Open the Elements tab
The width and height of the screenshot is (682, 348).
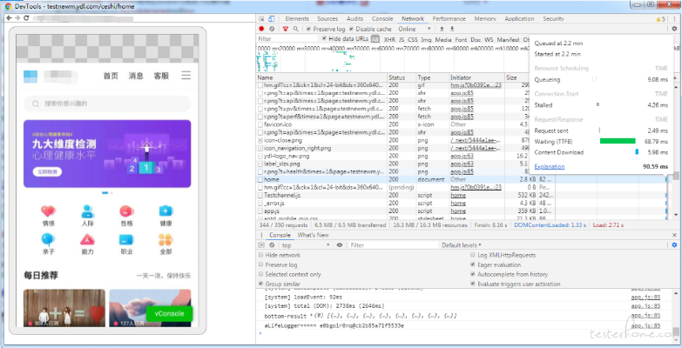pos(297,18)
